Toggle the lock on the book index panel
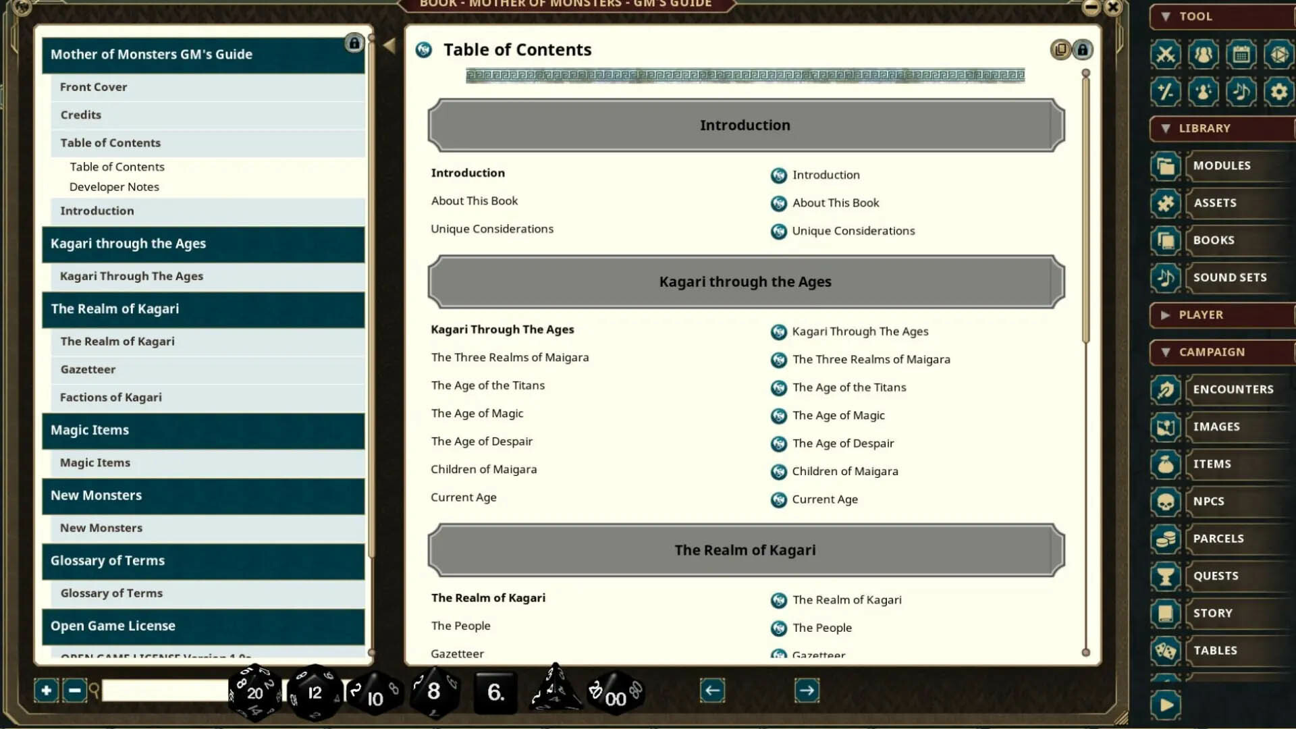Image resolution: width=1296 pixels, height=729 pixels. point(354,43)
